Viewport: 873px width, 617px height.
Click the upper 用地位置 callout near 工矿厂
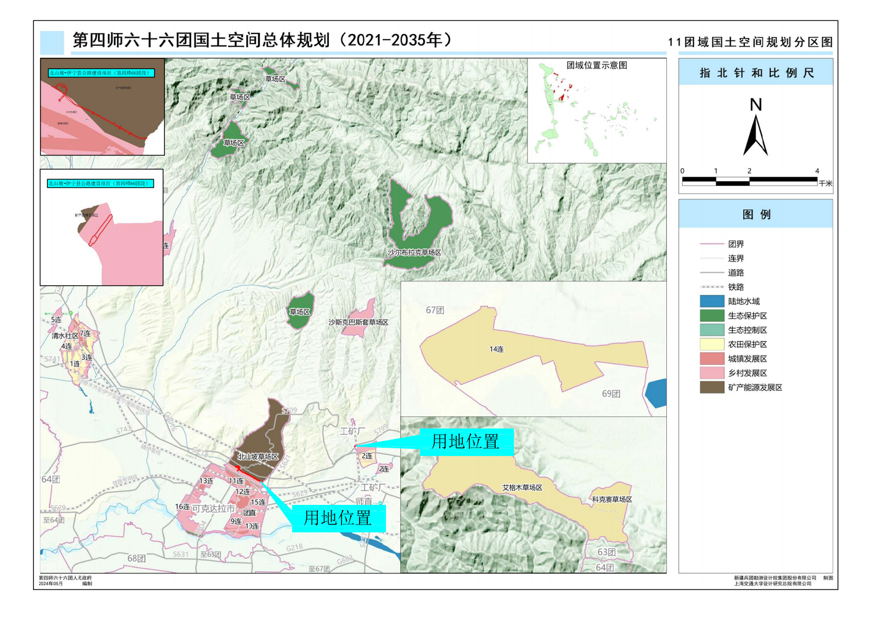(466, 442)
